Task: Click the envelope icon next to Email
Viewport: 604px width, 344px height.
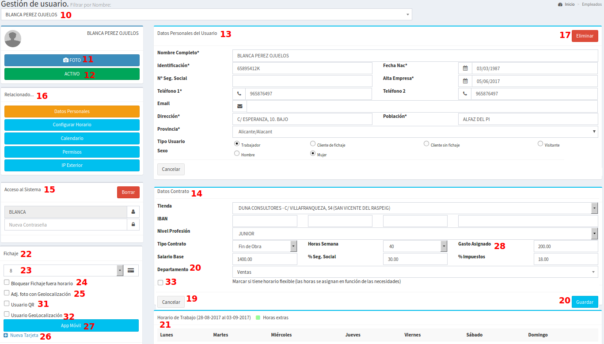Action: [239, 106]
